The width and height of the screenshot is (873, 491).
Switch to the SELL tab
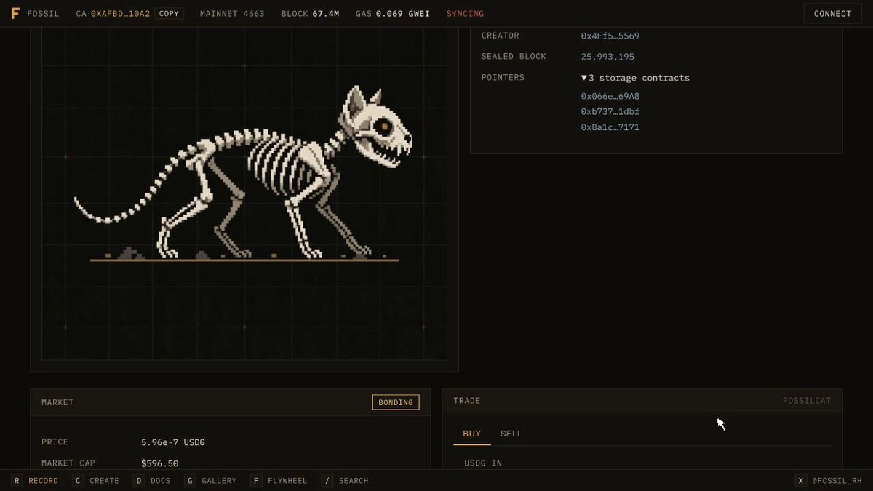tap(511, 434)
